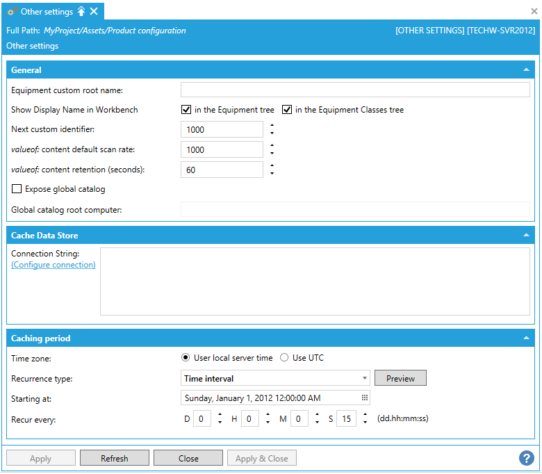Image resolution: width=542 pixels, height=474 pixels.
Task: Open the calendar picker for Starting at
Action: click(364, 398)
